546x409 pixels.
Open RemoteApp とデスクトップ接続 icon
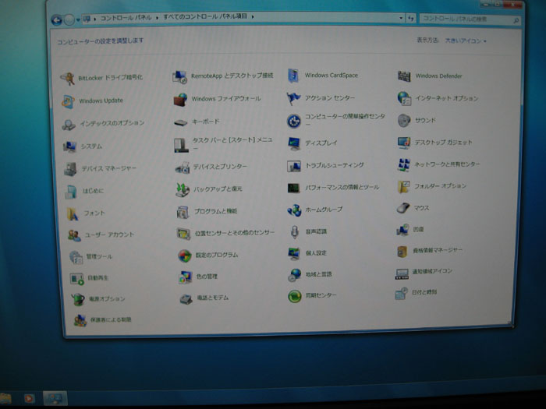(180, 76)
